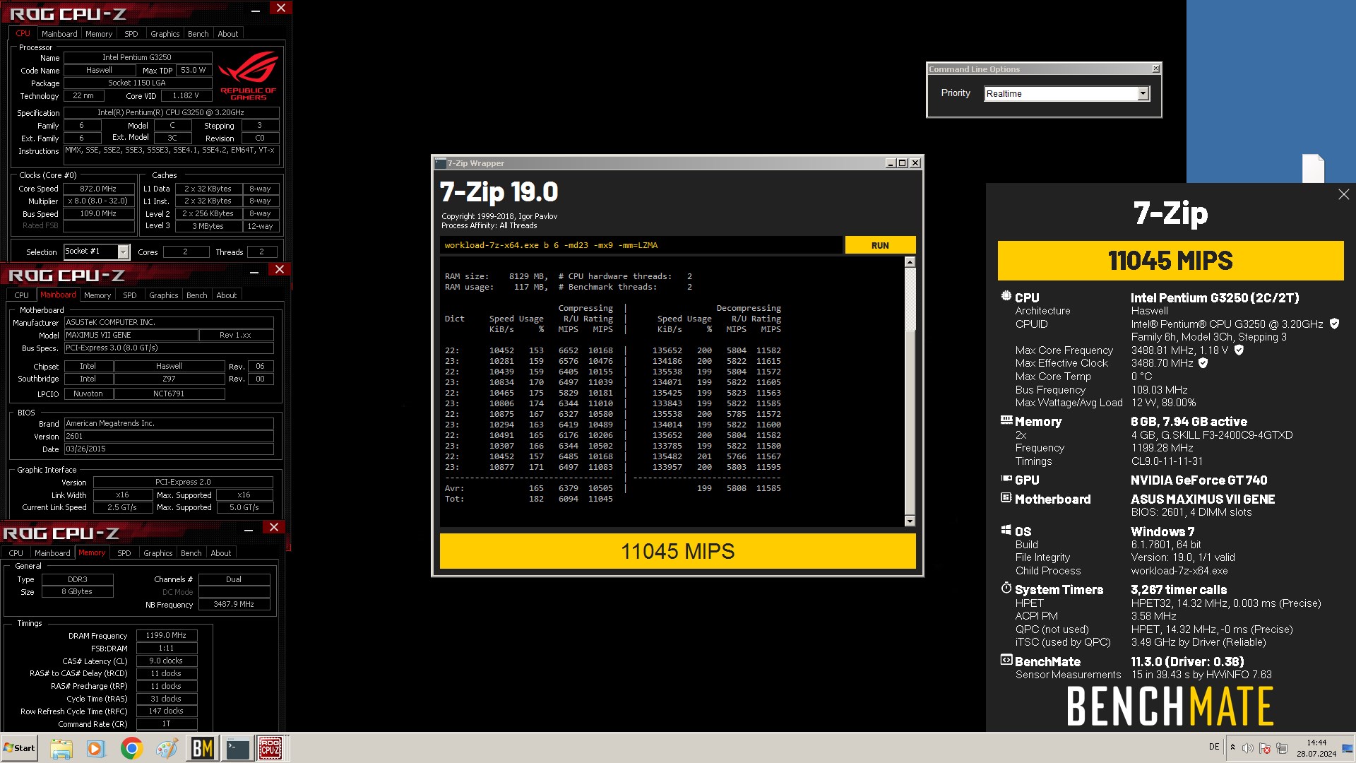
Task: Open the network tray icon
Action: pyautogui.click(x=1282, y=747)
